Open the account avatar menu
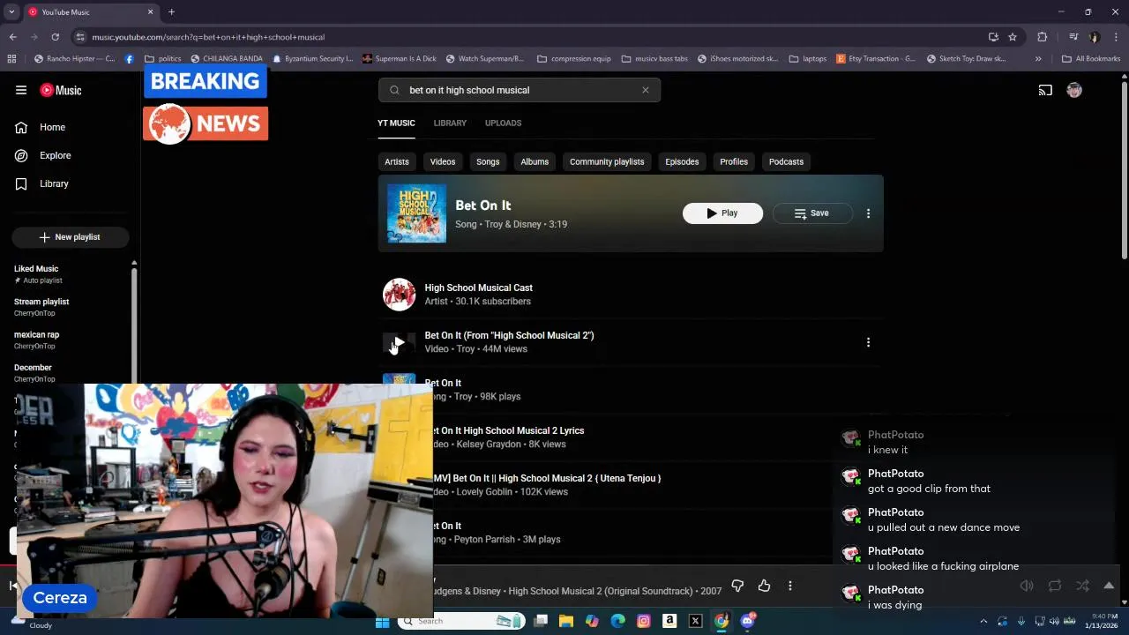1129x635 pixels. 1074,90
